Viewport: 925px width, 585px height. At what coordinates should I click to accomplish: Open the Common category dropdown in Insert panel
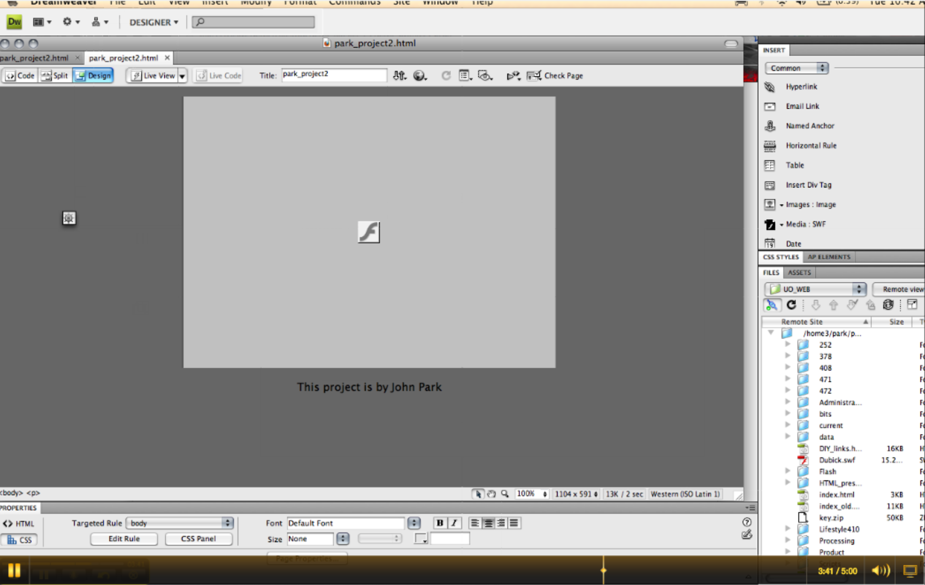pos(796,68)
